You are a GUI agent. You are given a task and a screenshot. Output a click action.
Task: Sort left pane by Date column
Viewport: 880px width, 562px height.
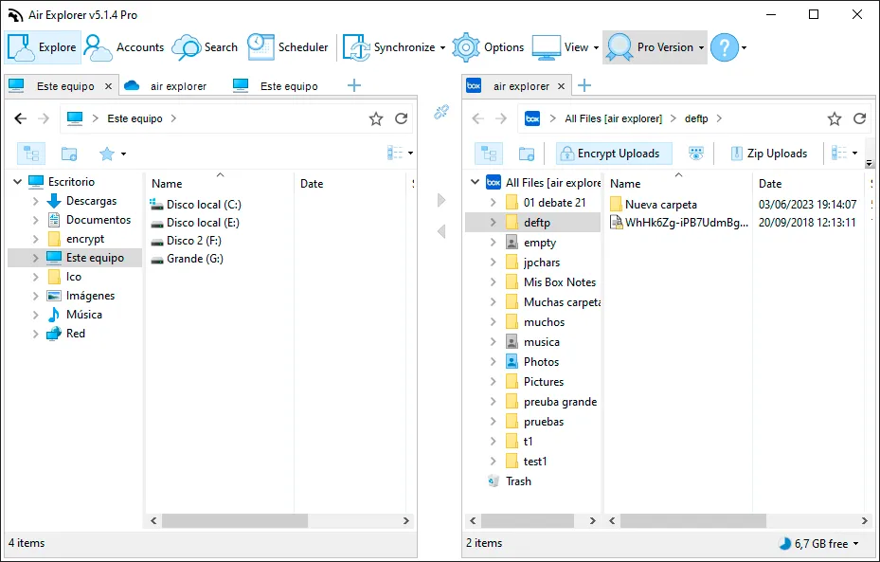pos(312,184)
